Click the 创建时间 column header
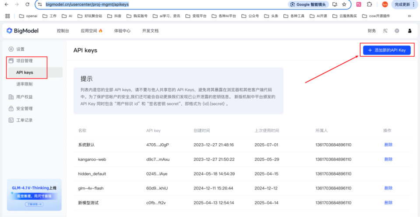 (202, 131)
